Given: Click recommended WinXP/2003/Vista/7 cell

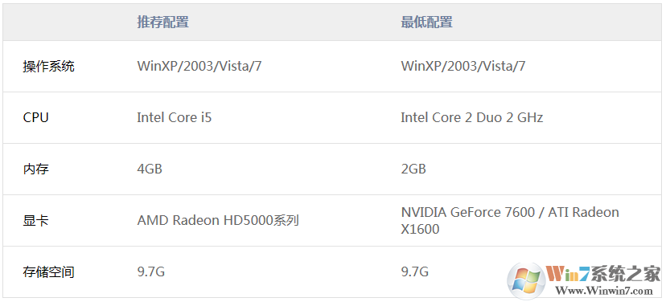Looking at the screenshot, I should [x=199, y=66].
